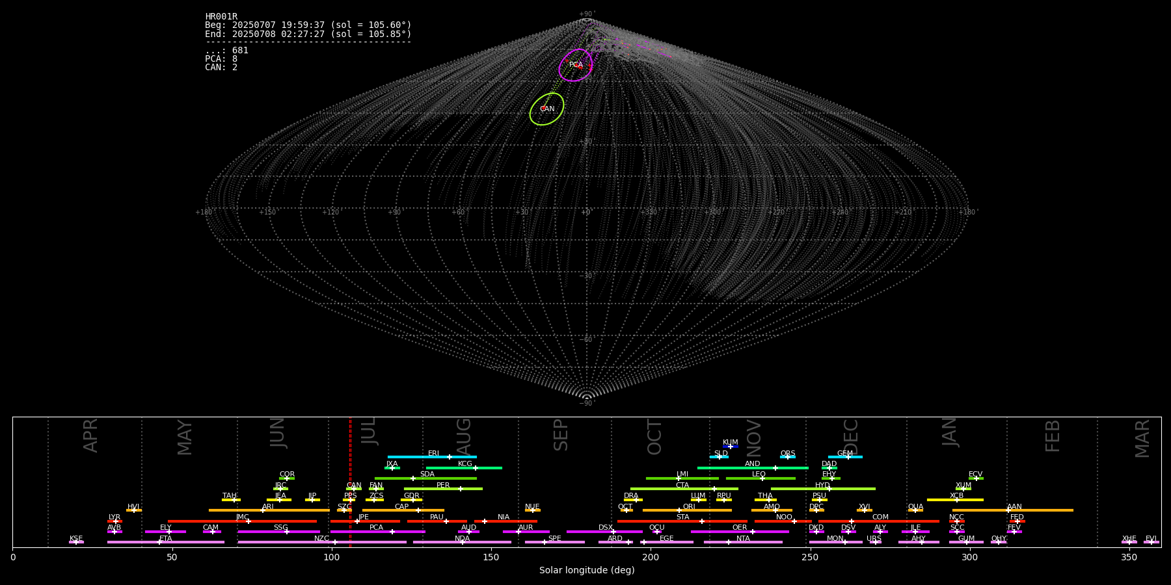Click the SPE shower bar label
The width and height of the screenshot is (1171, 585).
(x=555, y=539)
